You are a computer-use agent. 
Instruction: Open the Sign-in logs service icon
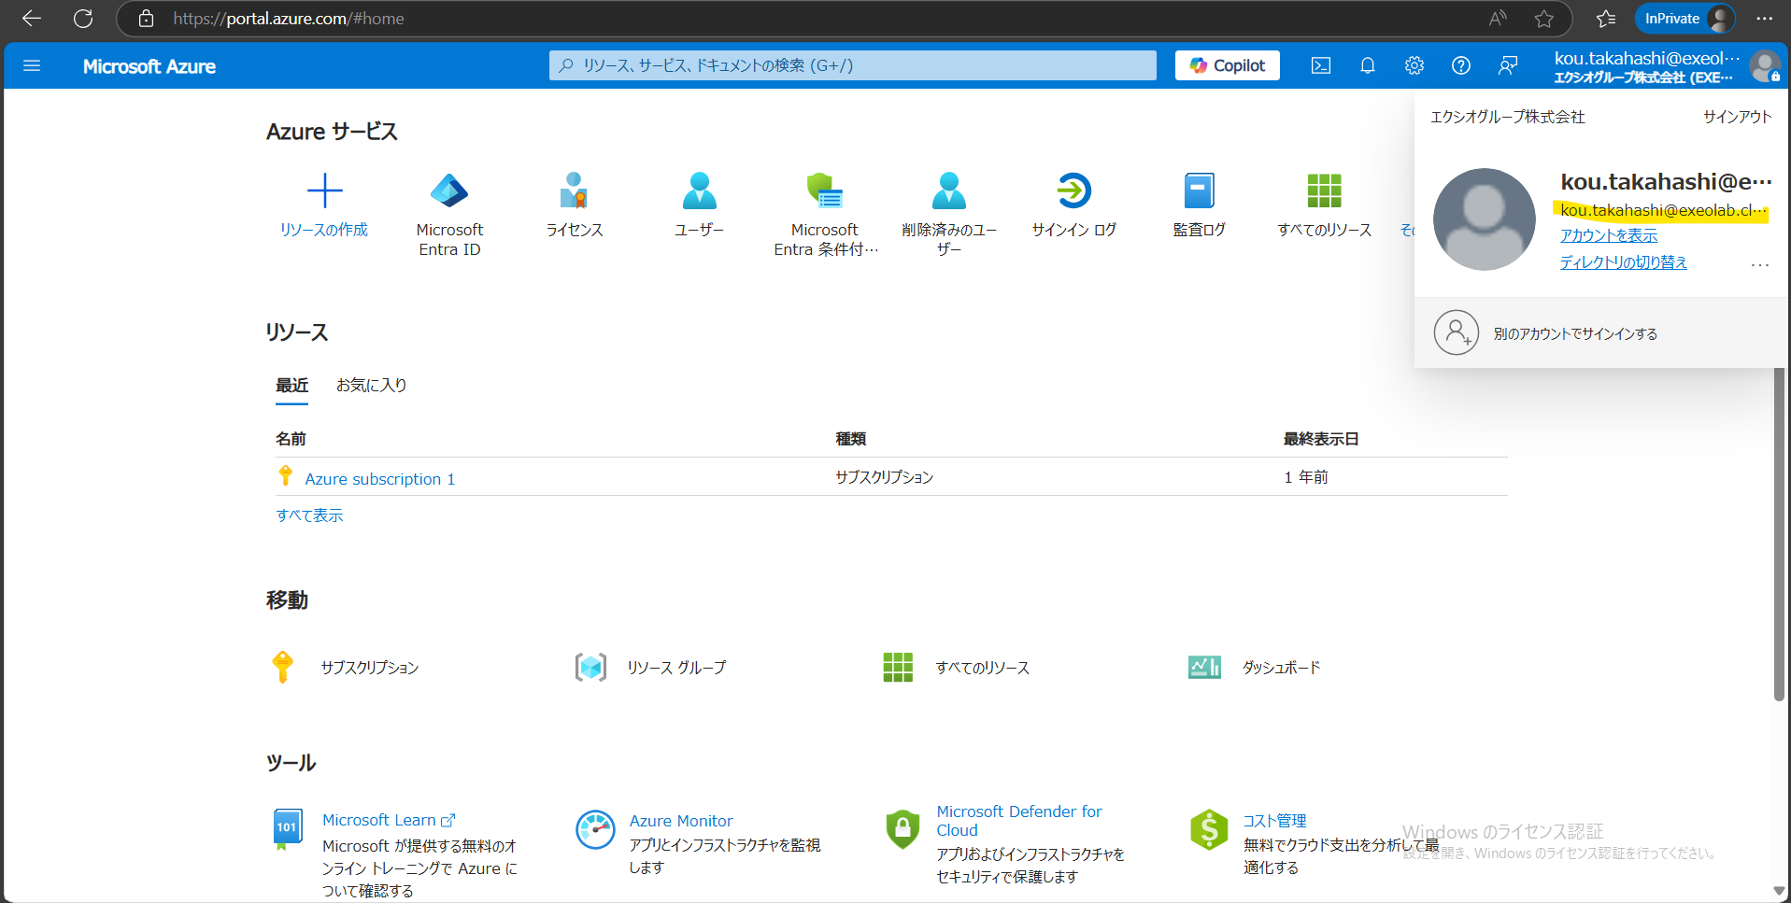pyautogui.click(x=1073, y=191)
